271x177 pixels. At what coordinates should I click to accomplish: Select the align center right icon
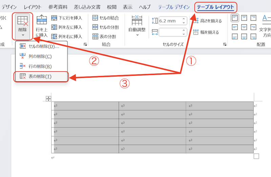253,27
